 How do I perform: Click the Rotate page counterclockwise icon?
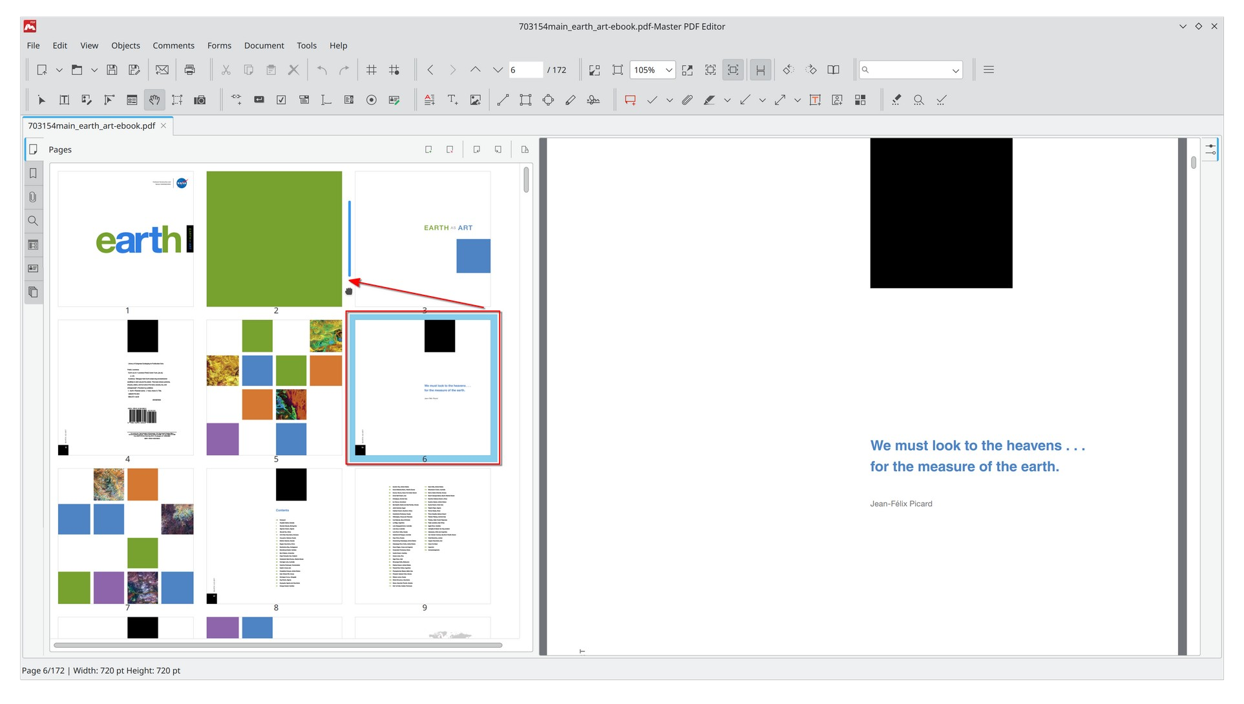click(788, 70)
